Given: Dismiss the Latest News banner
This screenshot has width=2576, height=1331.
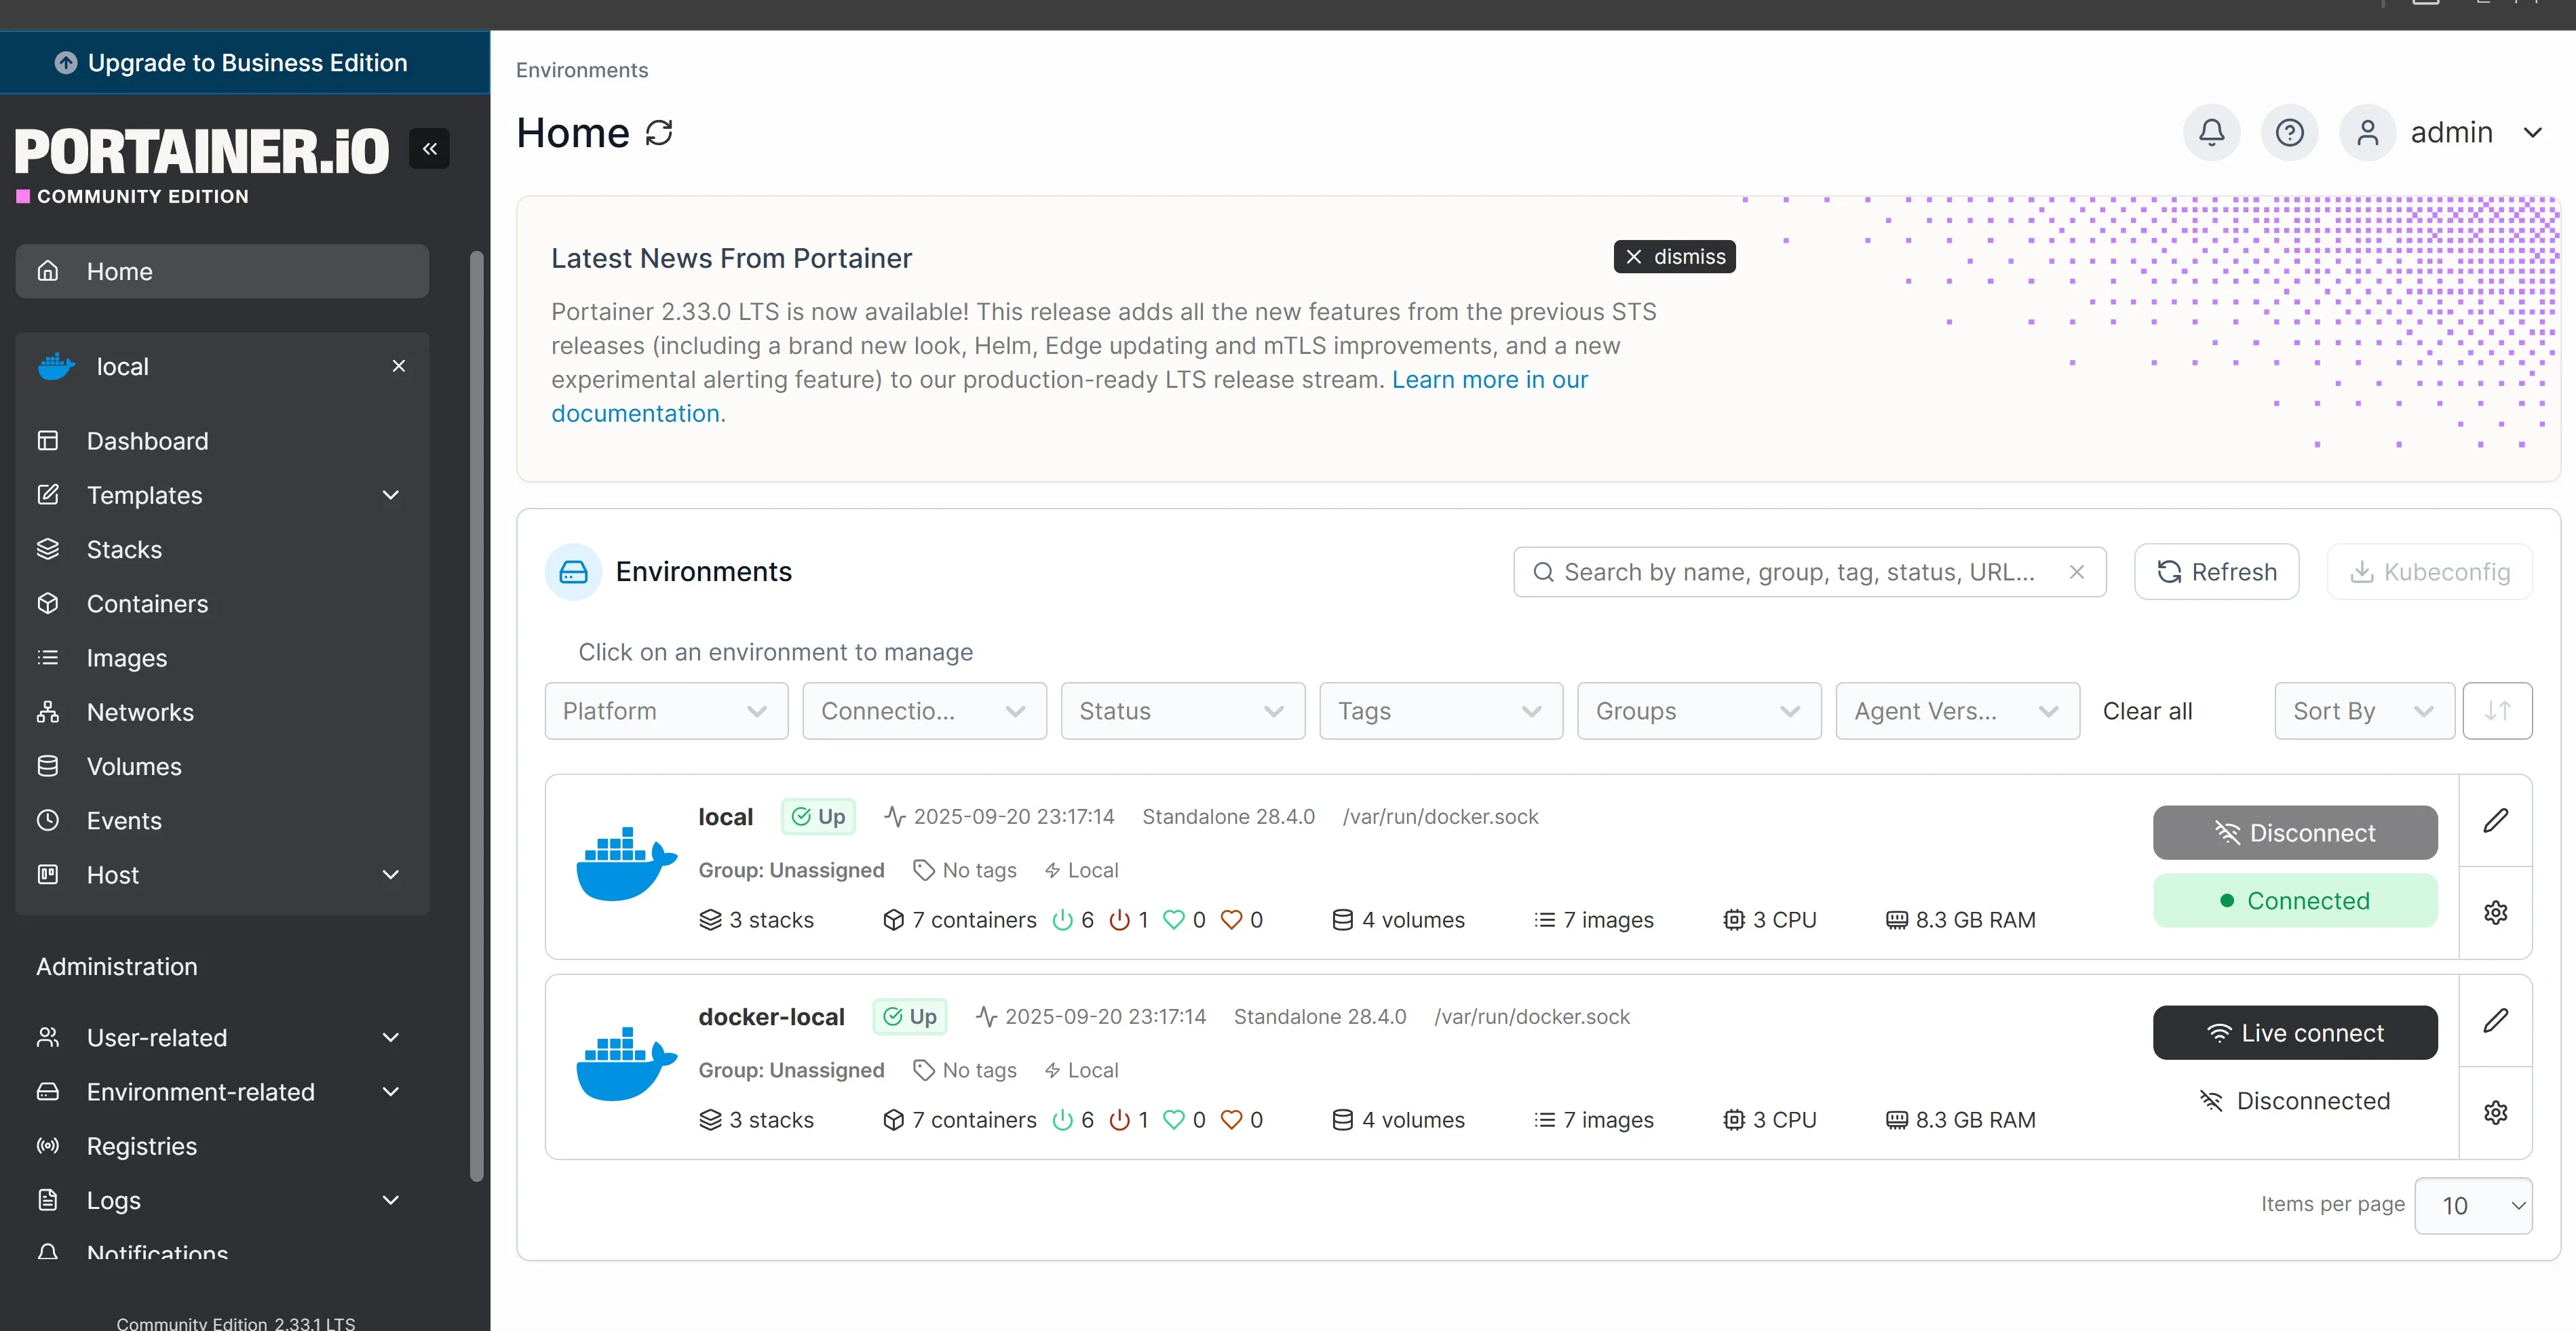Looking at the screenshot, I should click(1674, 257).
